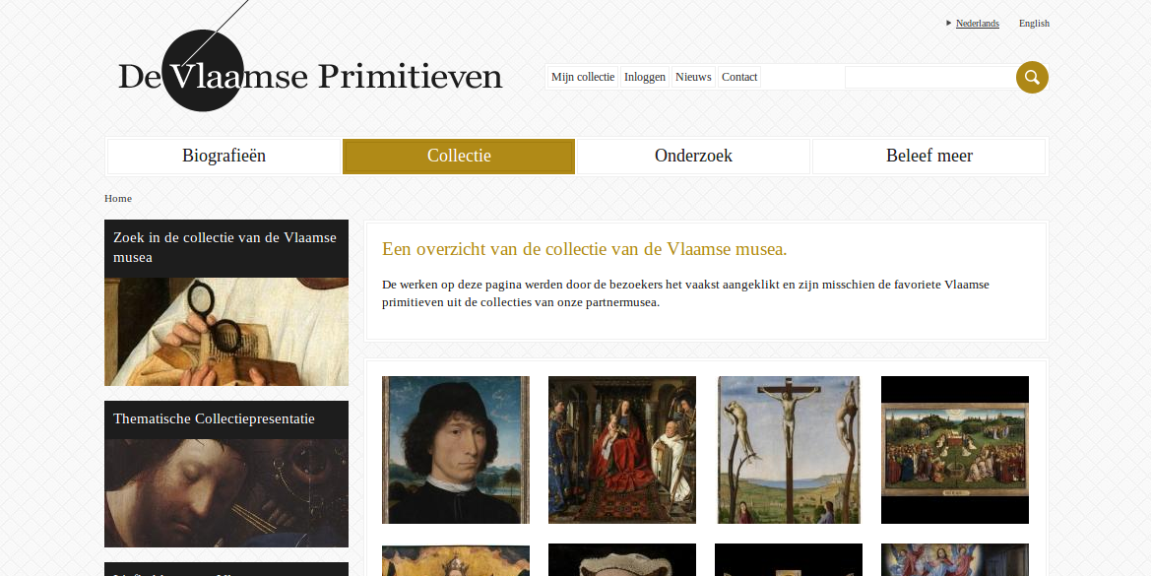Open Mijn collectie
1151x576 pixels.
click(583, 77)
